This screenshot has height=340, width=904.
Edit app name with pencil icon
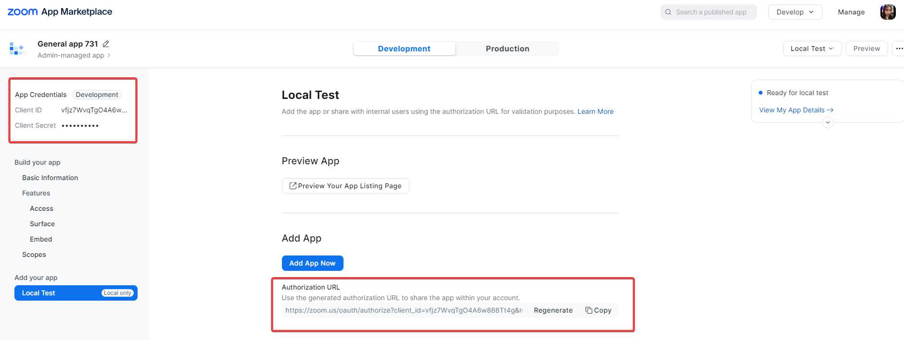(106, 44)
